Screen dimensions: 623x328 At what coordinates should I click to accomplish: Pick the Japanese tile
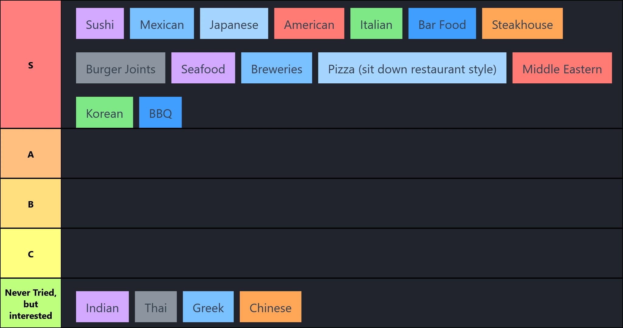(x=234, y=23)
